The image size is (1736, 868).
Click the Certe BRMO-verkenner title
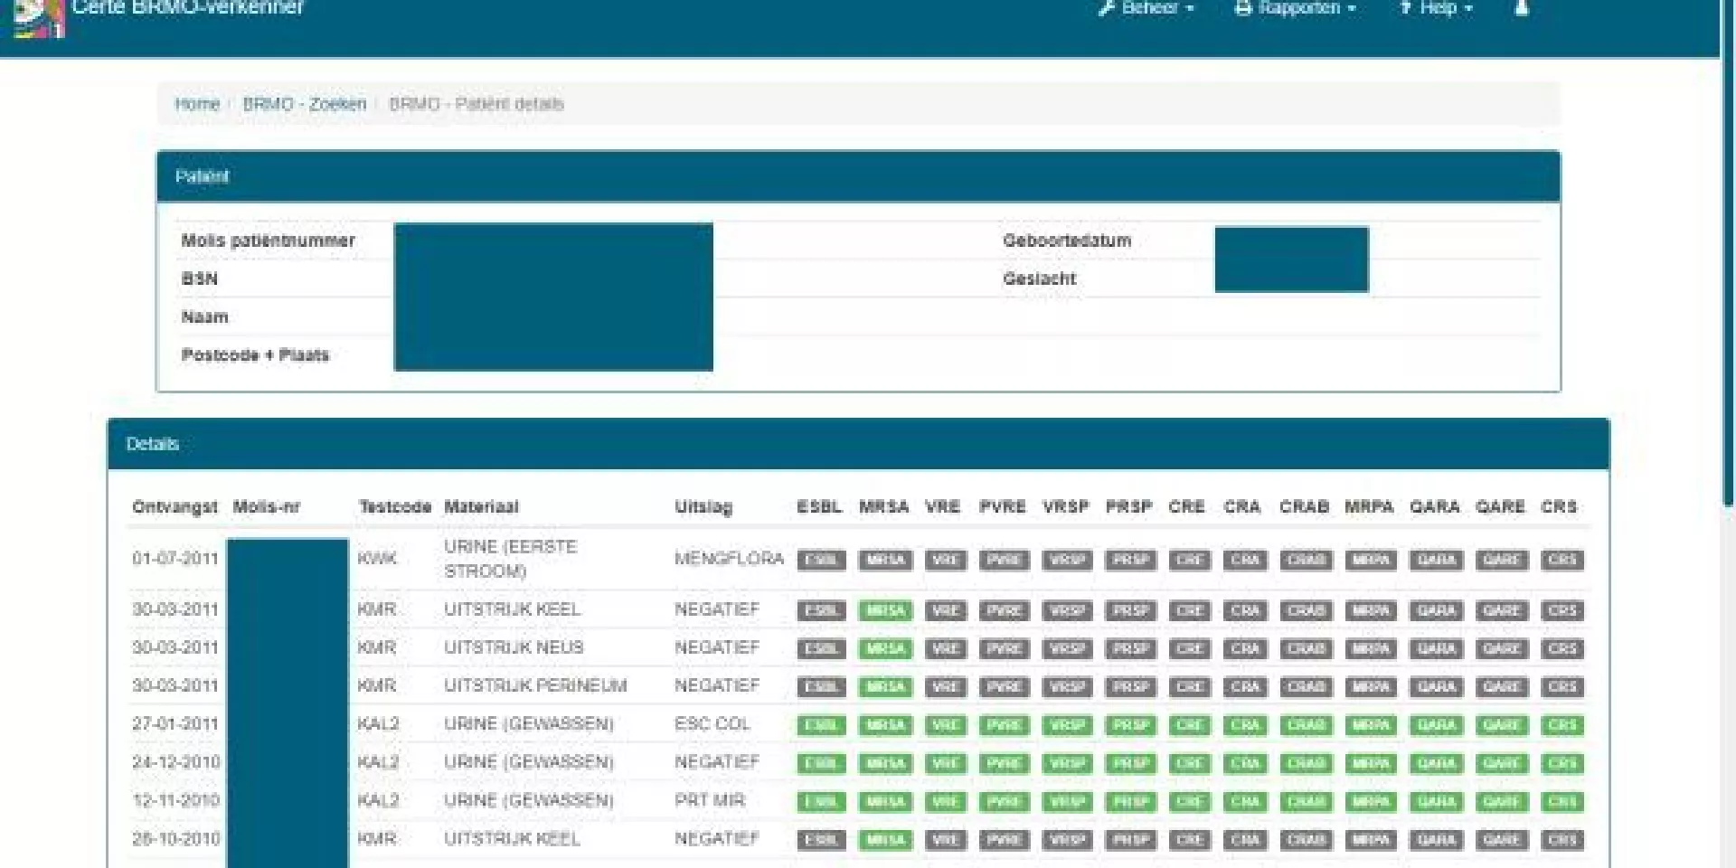(187, 9)
